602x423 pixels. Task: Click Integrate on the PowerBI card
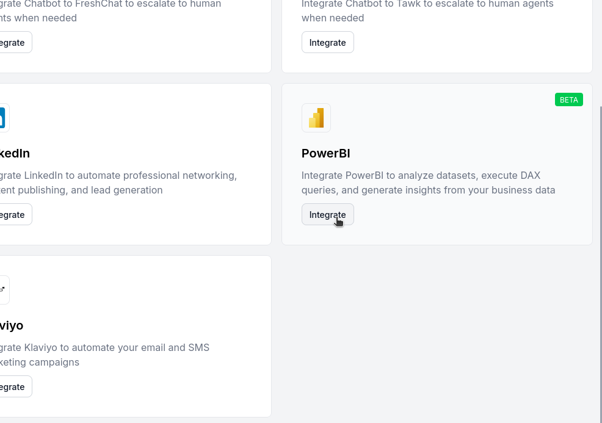pyautogui.click(x=327, y=214)
